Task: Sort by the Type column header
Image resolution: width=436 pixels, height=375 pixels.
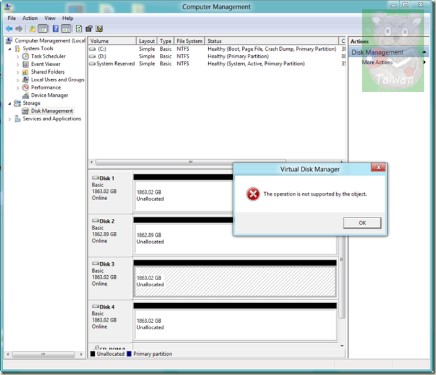Action: pos(166,41)
